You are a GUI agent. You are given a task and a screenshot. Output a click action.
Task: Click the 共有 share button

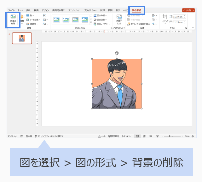pyautogui.click(x=188, y=10)
